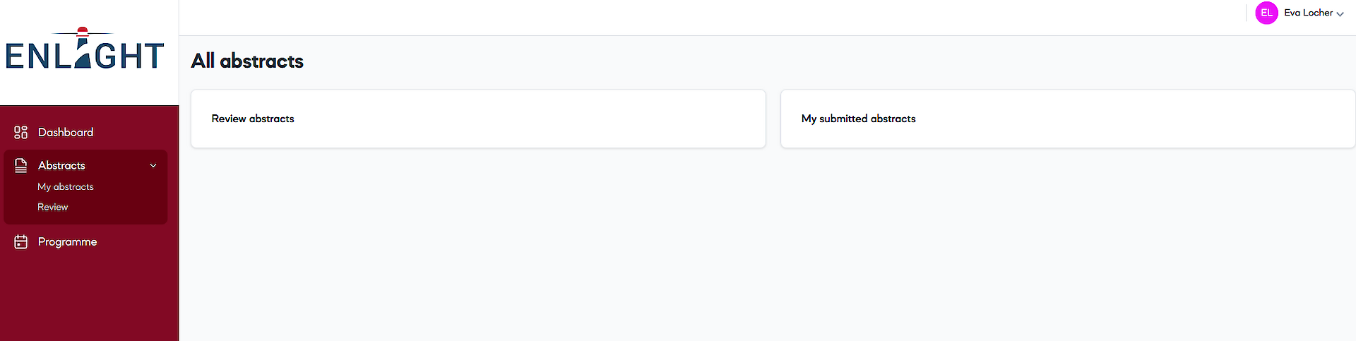This screenshot has height=341, width=1356.
Task: Click the "Review abstracts" card title text
Action: coord(253,119)
